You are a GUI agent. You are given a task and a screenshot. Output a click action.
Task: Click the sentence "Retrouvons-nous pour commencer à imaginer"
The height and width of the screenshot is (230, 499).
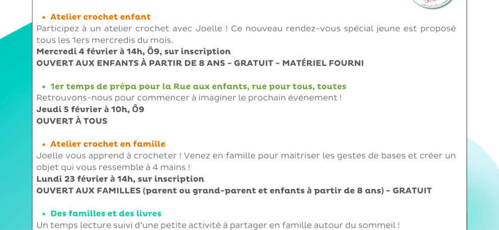[189, 98]
